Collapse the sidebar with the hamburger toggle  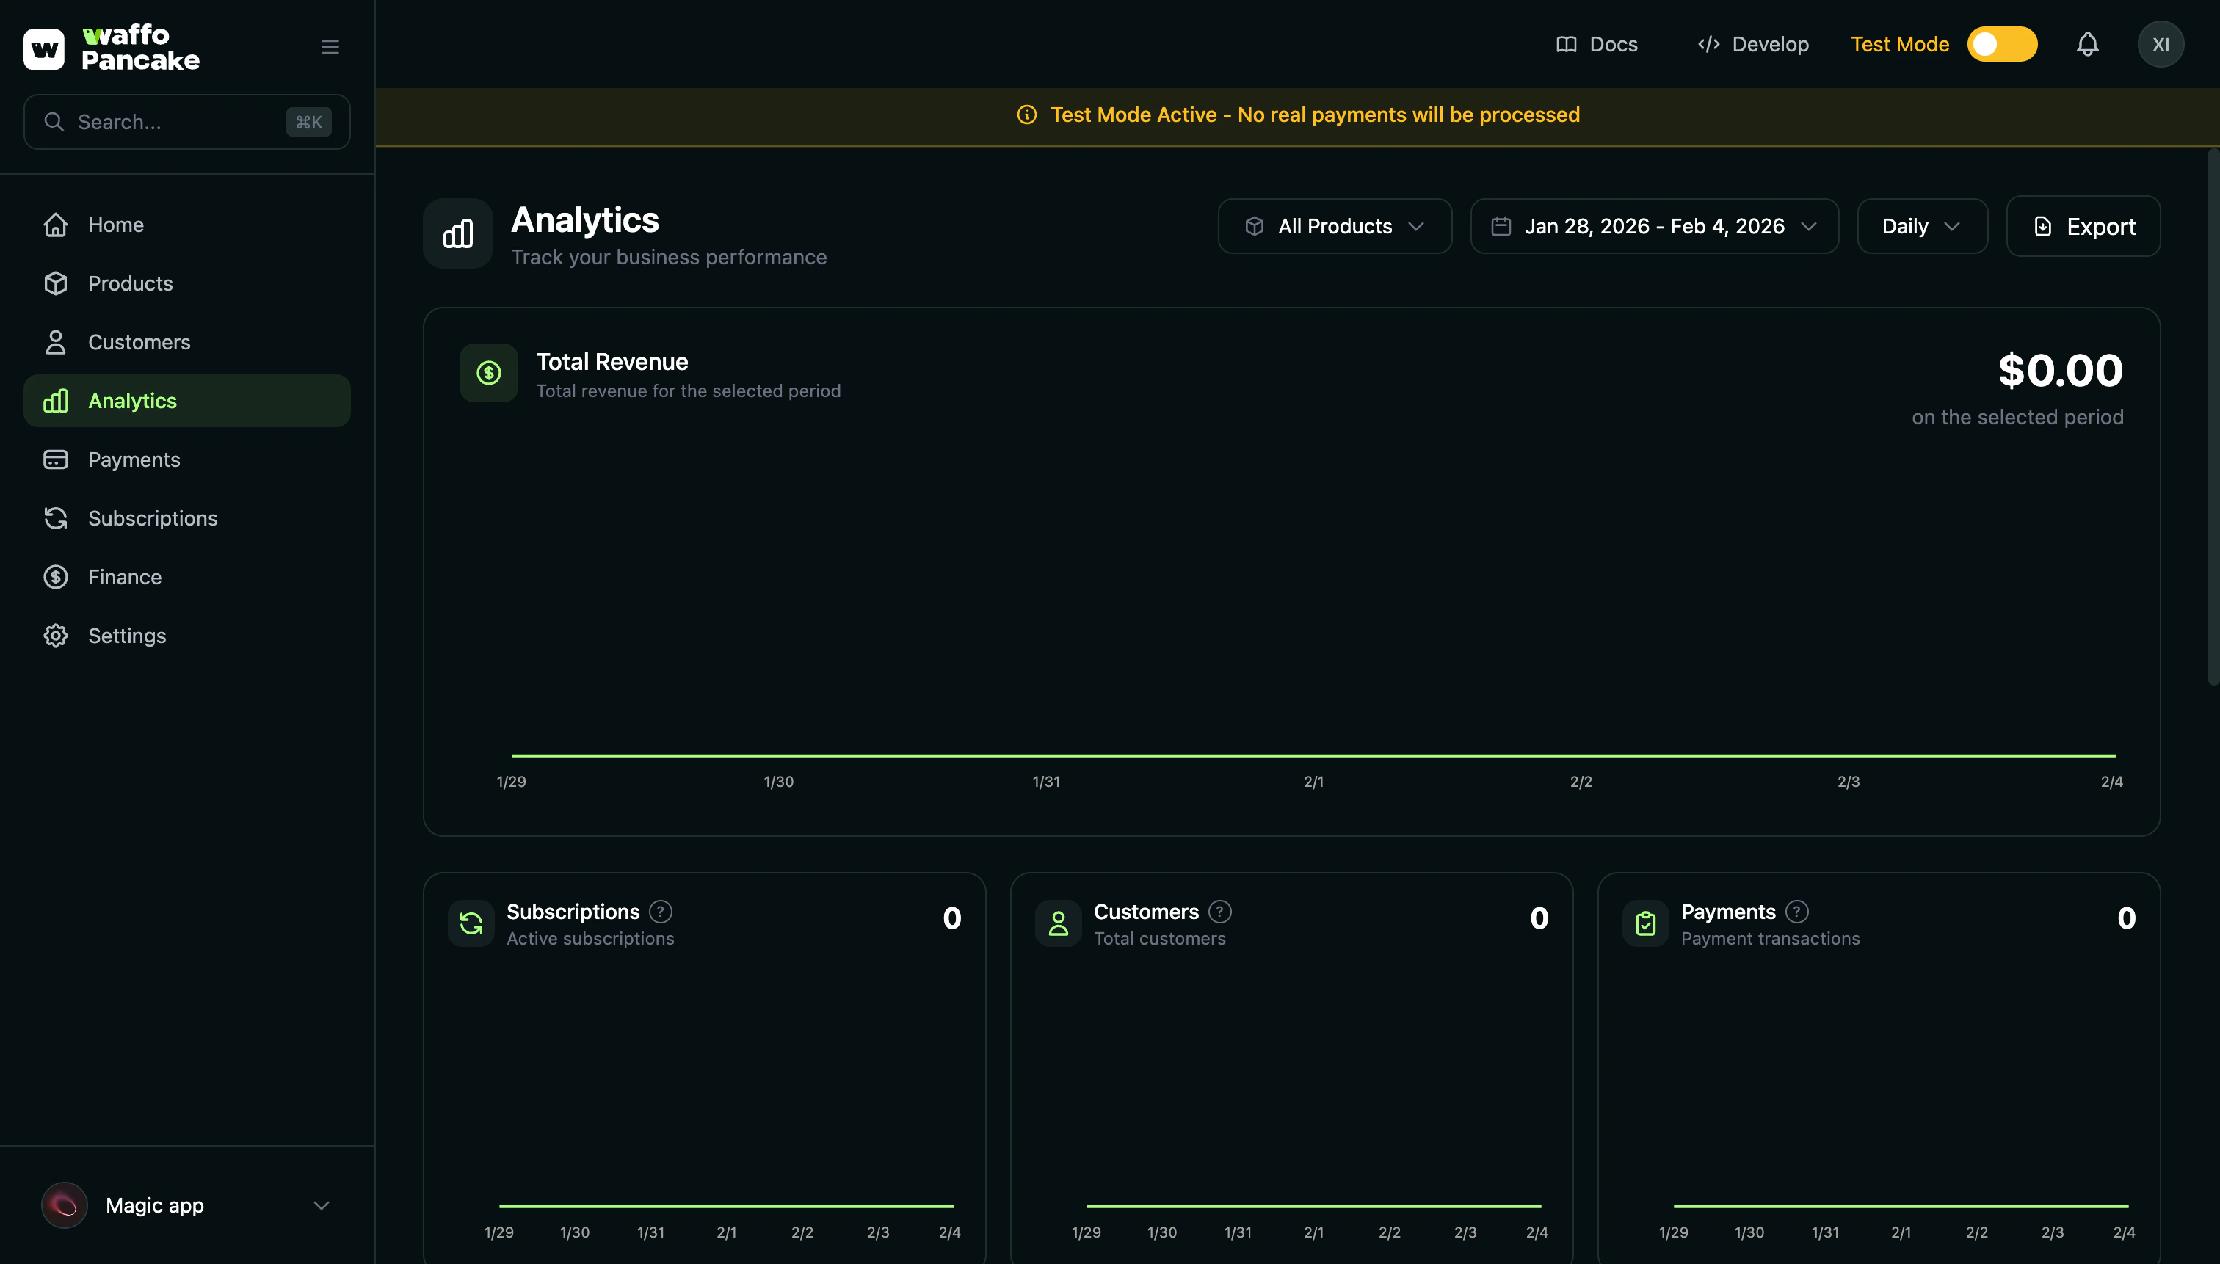point(330,46)
